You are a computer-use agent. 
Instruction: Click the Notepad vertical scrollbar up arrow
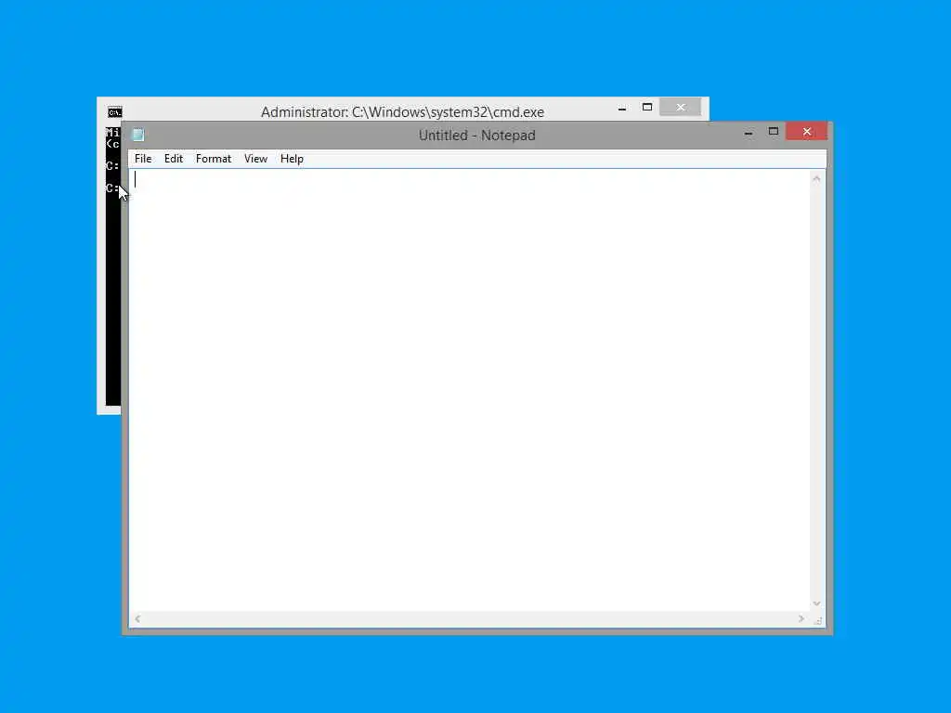pyautogui.click(x=816, y=179)
